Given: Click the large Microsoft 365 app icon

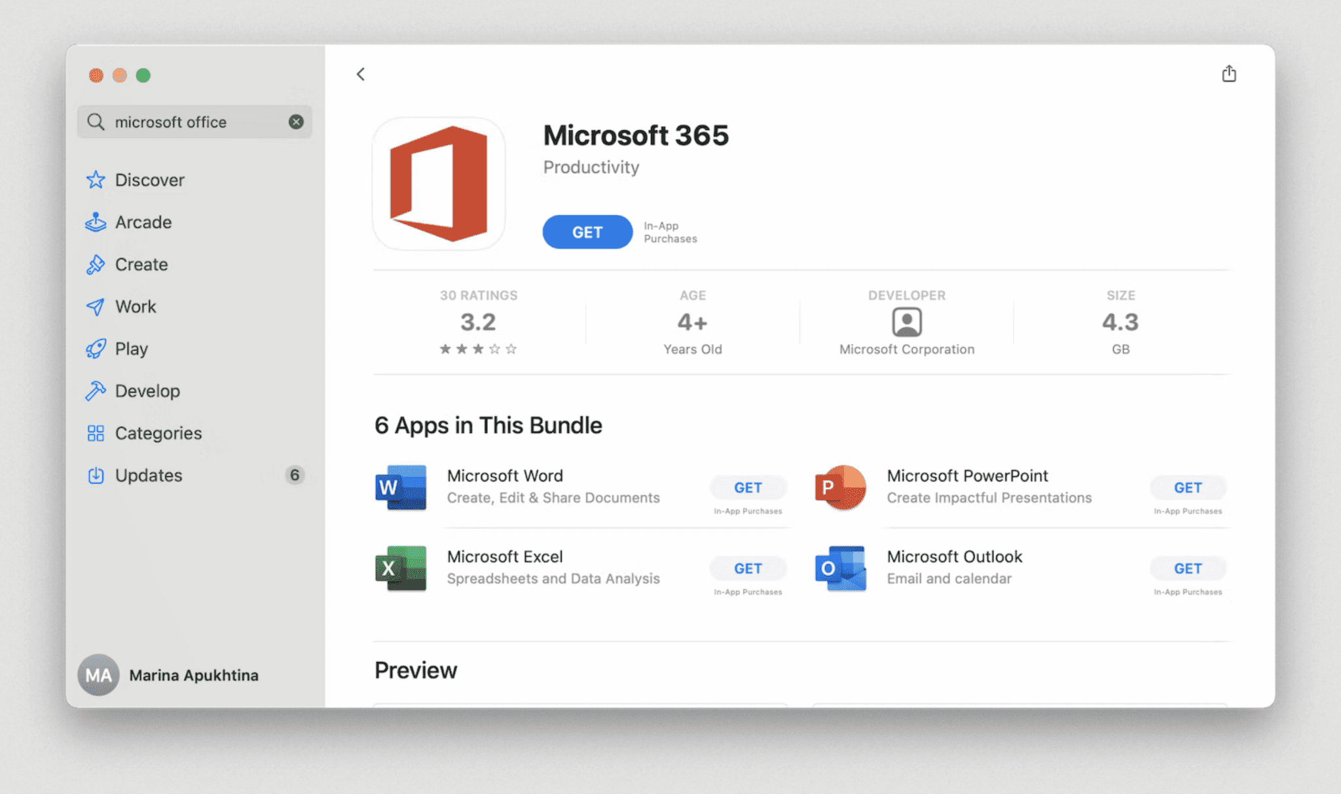Looking at the screenshot, I should click(x=439, y=184).
